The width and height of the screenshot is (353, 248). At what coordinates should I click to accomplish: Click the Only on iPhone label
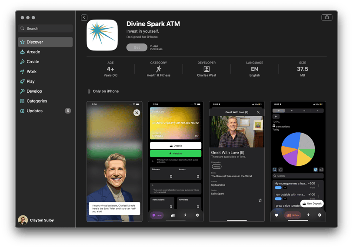pos(106,91)
